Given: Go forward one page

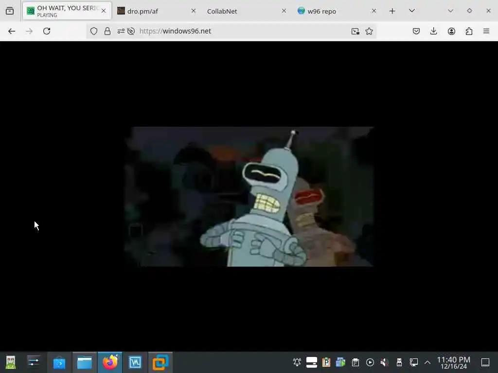Looking at the screenshot, I should (x=29, y=31).
